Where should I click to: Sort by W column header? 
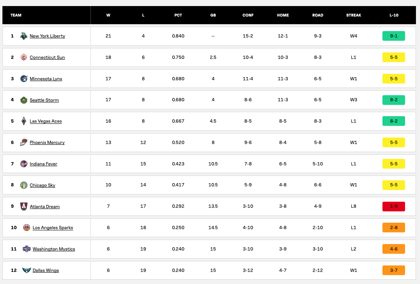(x=108, y=15)
